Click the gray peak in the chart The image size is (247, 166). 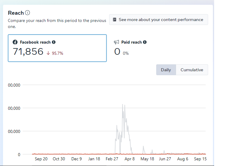[x=122, y=105]
